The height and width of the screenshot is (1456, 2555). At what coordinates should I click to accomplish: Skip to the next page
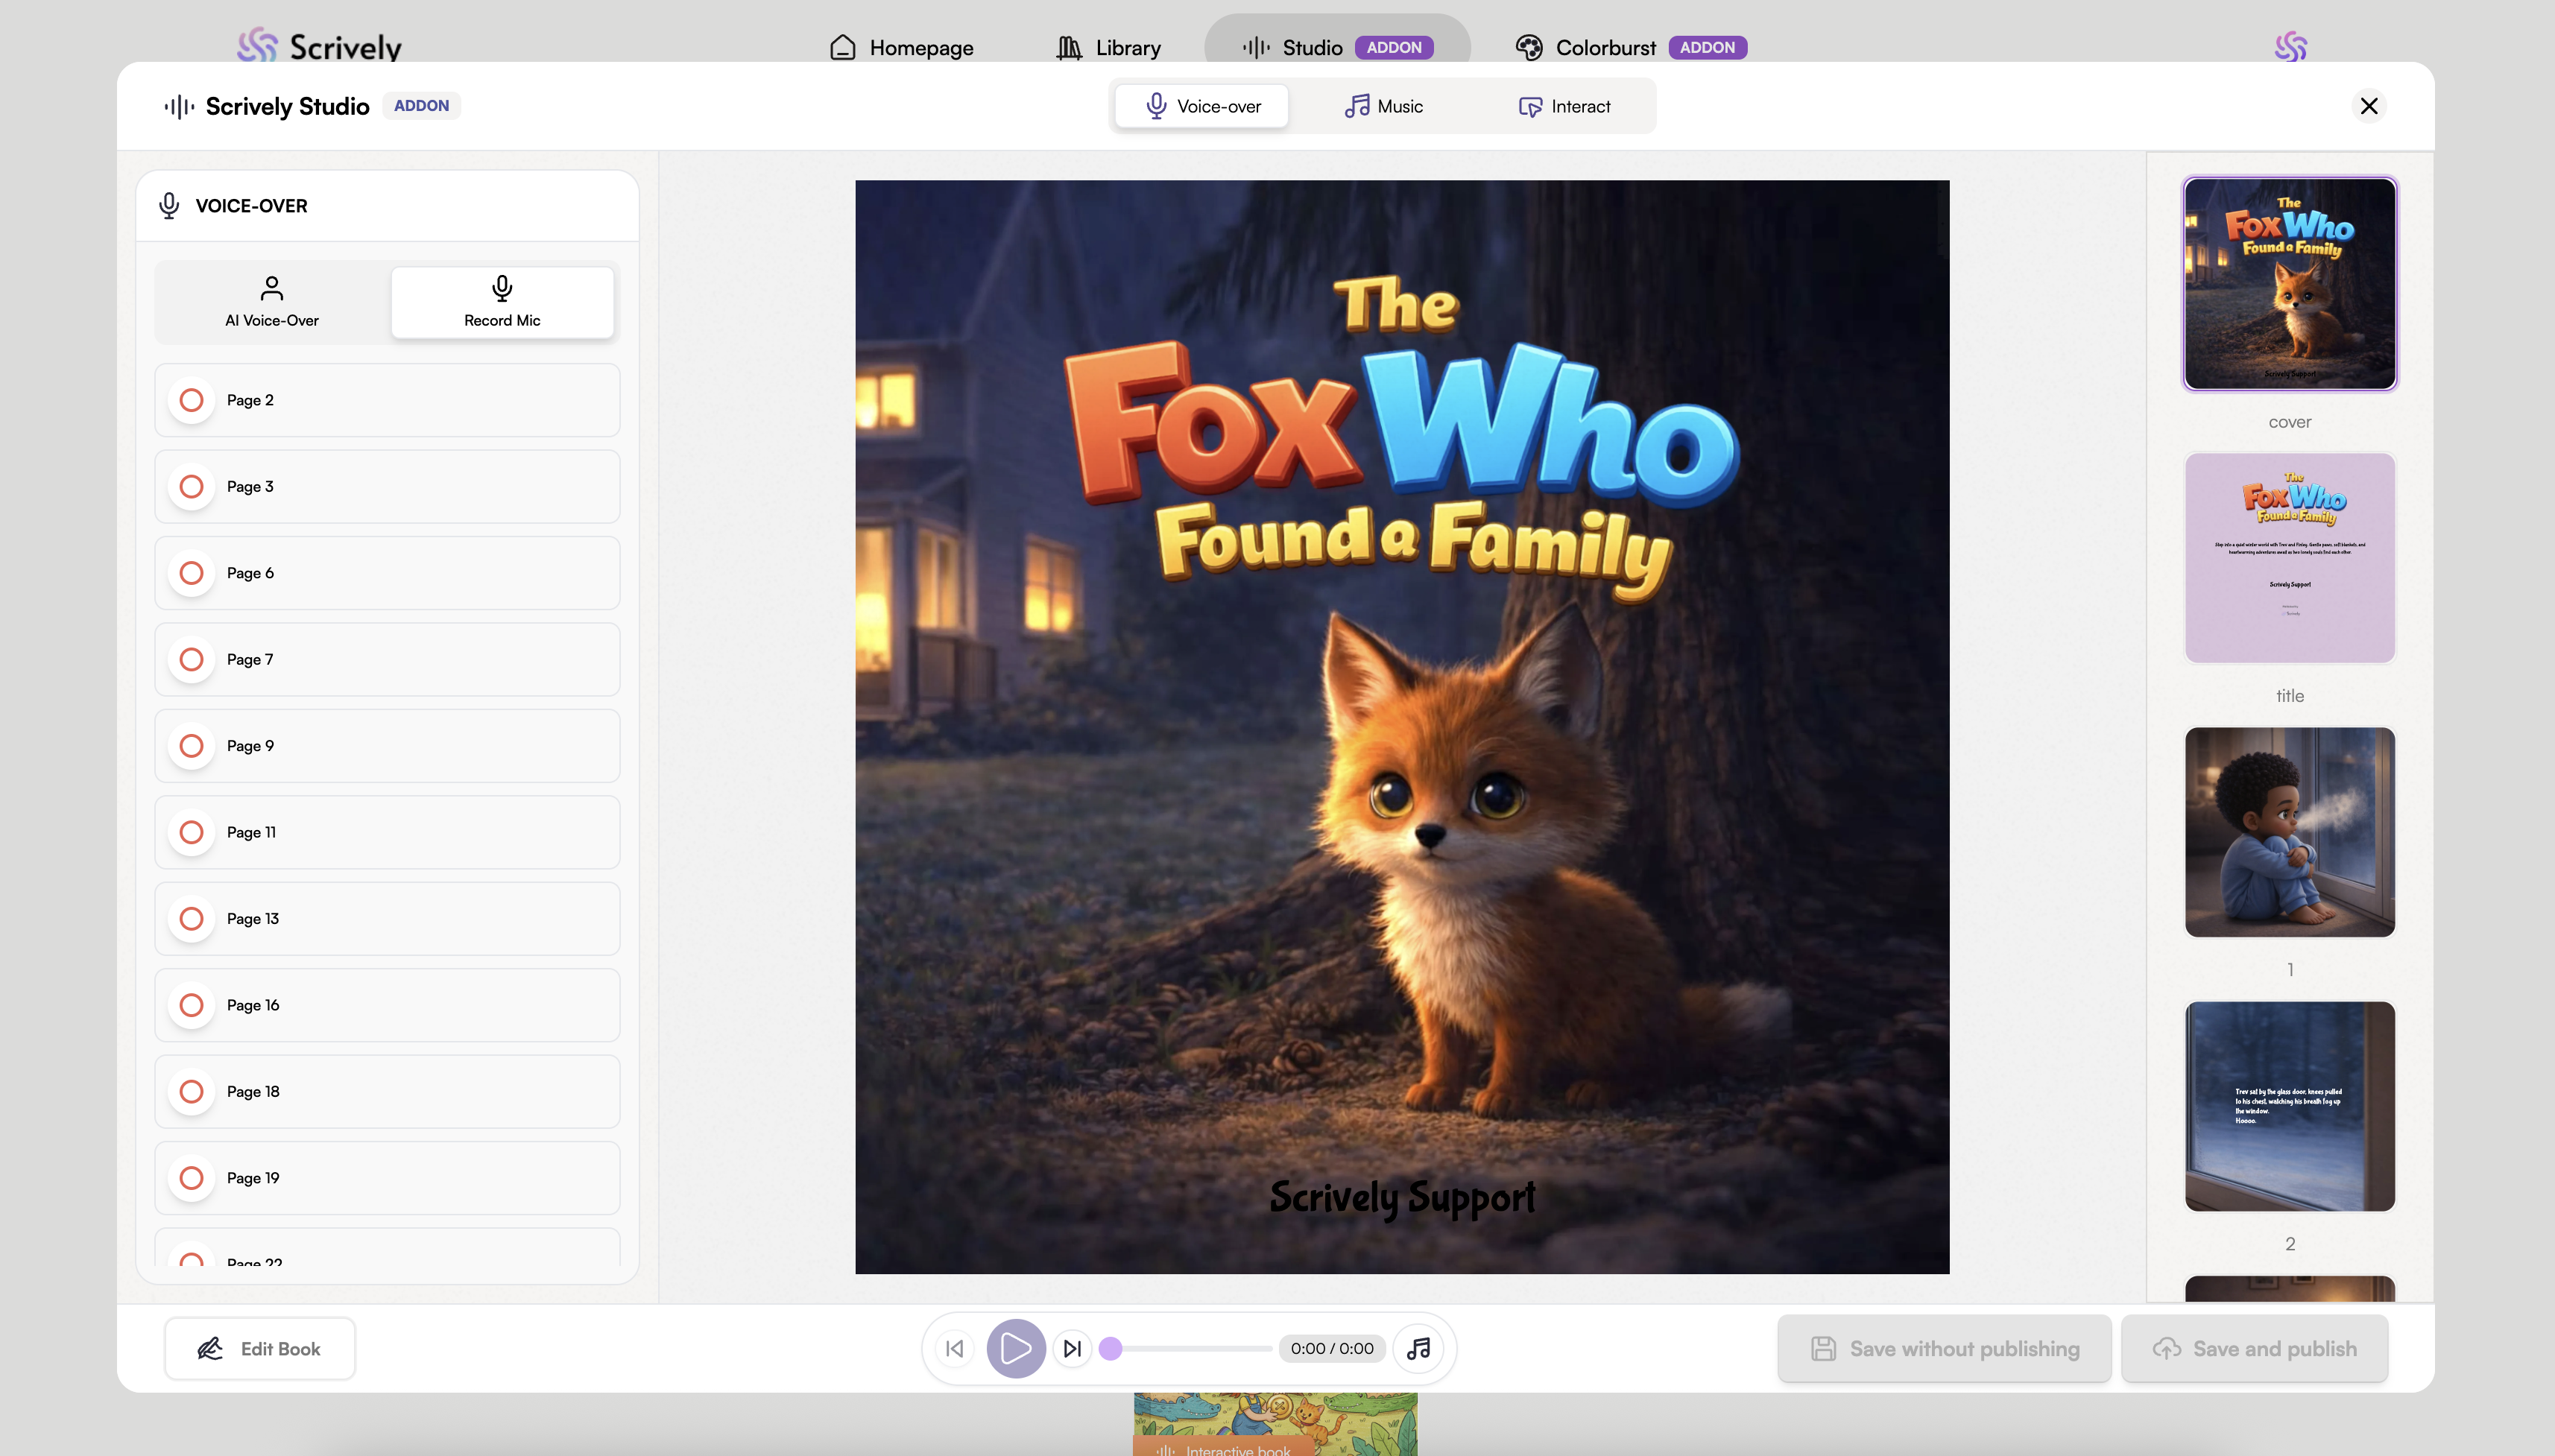1072,1348
